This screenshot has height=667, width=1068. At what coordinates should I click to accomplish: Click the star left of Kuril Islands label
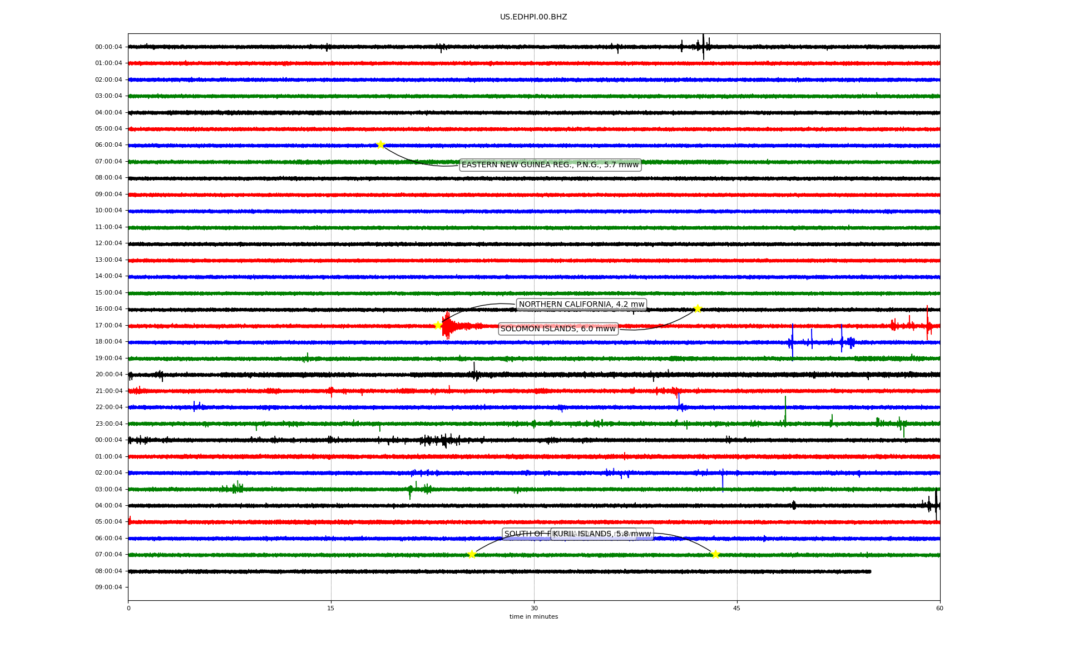[472, 554]
